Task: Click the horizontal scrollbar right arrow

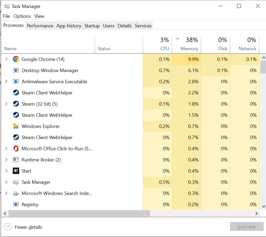Action: coord(256,214)
